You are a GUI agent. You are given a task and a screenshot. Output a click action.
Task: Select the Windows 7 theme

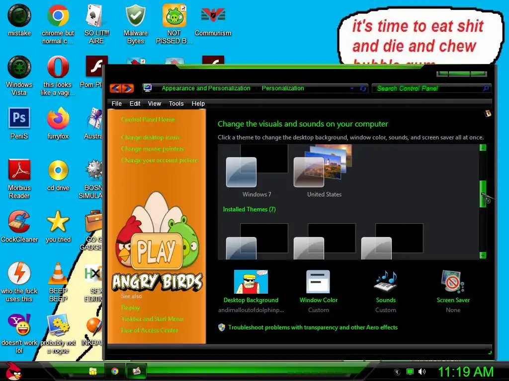coord(257,172)
